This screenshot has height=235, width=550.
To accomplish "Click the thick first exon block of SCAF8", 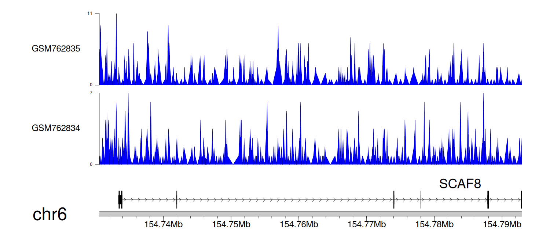I will coord(120,199).
